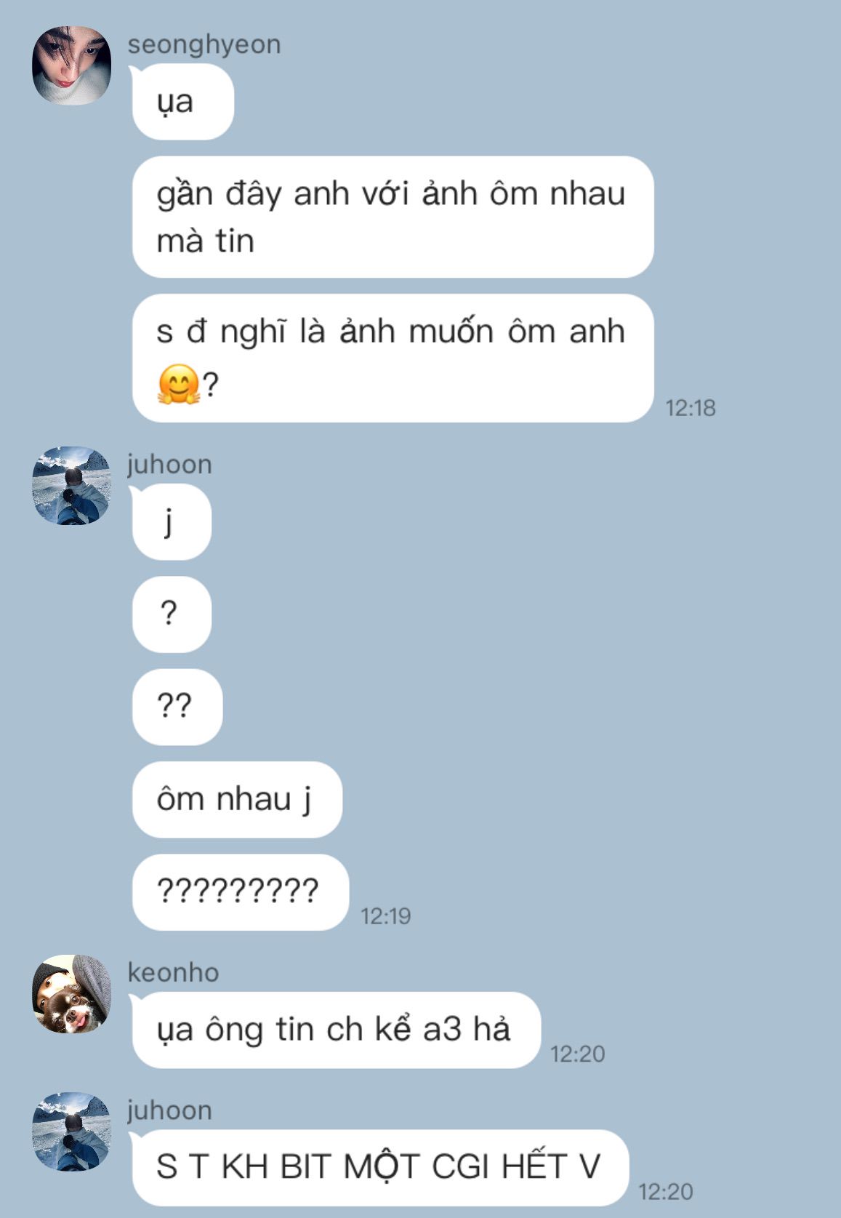Tap the keonho sender name
The height and width of the screenshot is (1218, 841).
pyautogui.click(x=173, y=972)
